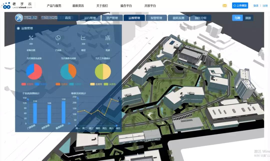Image resolution: width=270 pixels, height=161 pixels.
Task: Click the 登录 link
Action: click(x=256, y=6)
